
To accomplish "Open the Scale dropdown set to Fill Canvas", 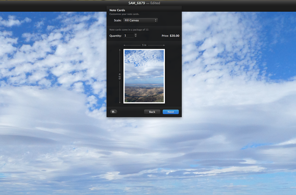I will pos(140,20).
